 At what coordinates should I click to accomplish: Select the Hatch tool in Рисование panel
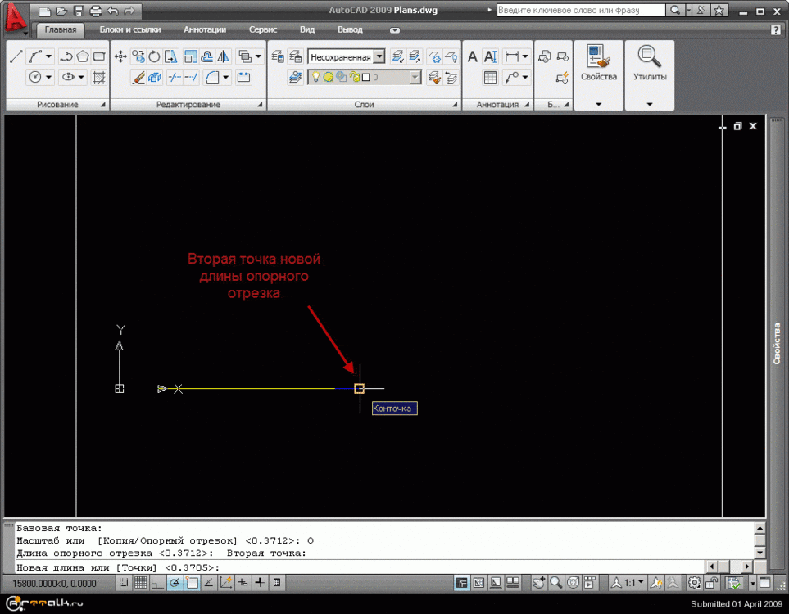99,78
